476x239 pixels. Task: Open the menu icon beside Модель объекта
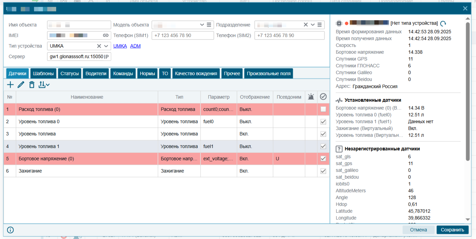(x=209, y=25)
